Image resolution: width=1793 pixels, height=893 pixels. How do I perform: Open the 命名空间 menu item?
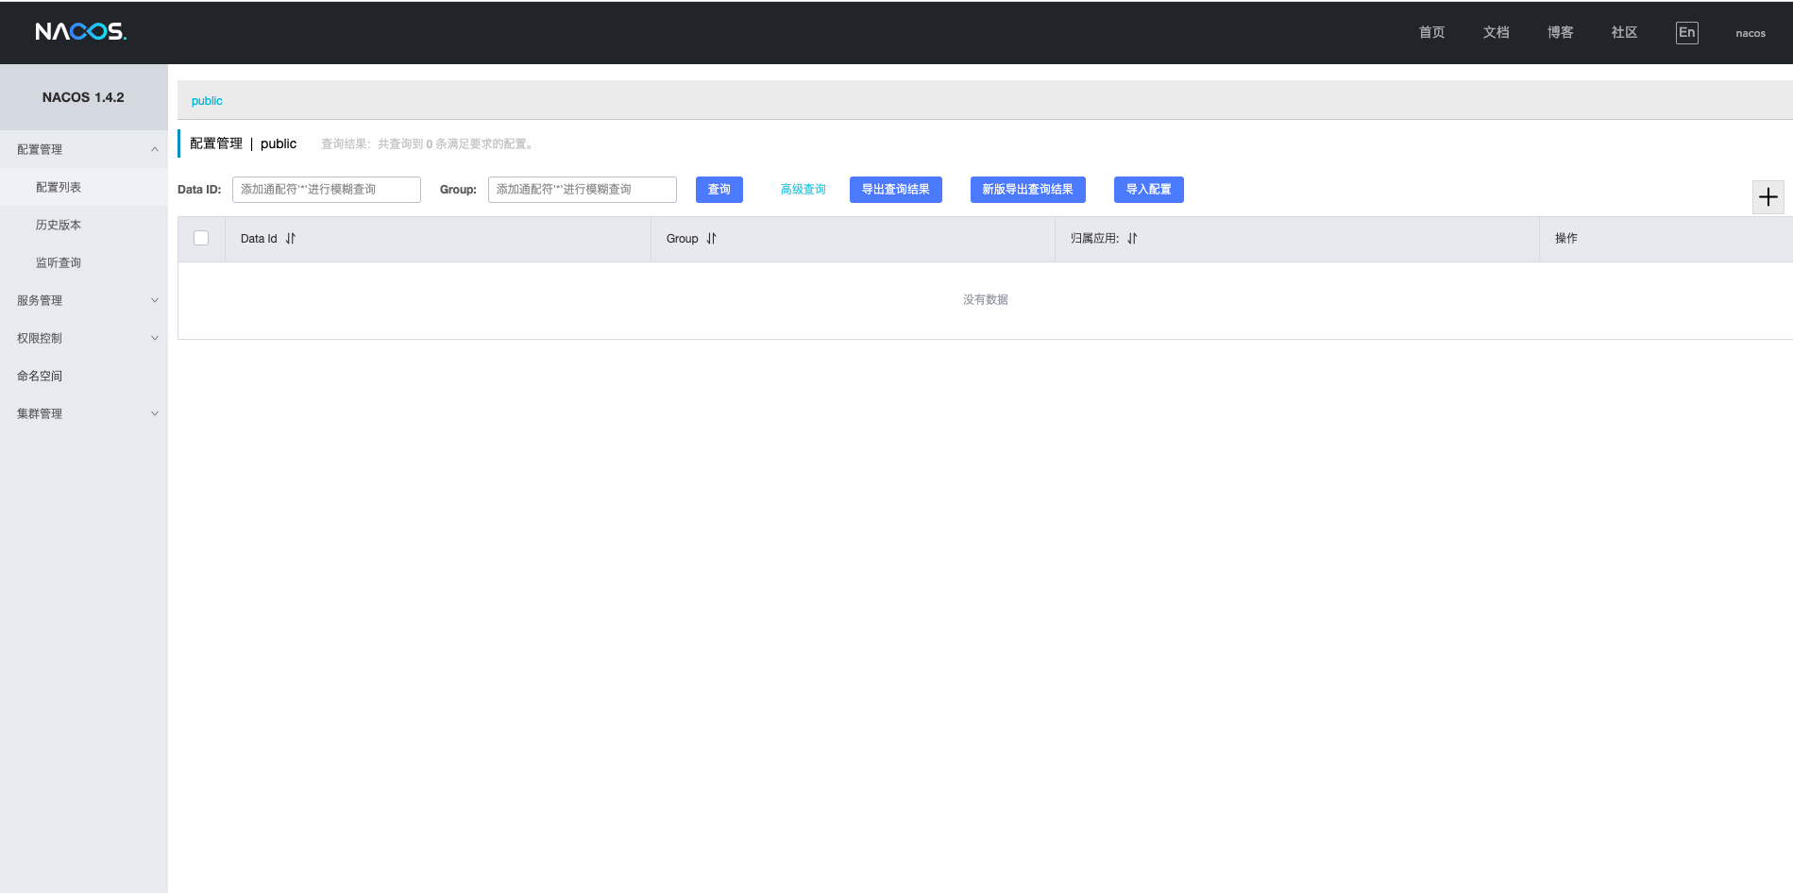click(84, 376)
